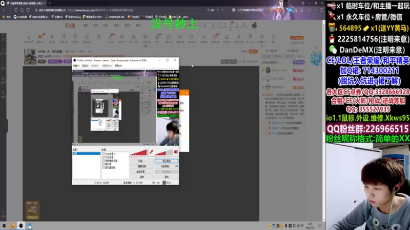Select the highlighted scene in the OBS scene list
Viewport: 410px width, 230px height.
(x=86, y=154)
